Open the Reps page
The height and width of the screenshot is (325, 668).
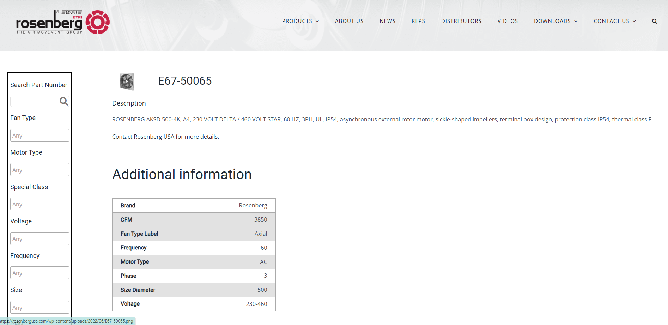point(418,21)
